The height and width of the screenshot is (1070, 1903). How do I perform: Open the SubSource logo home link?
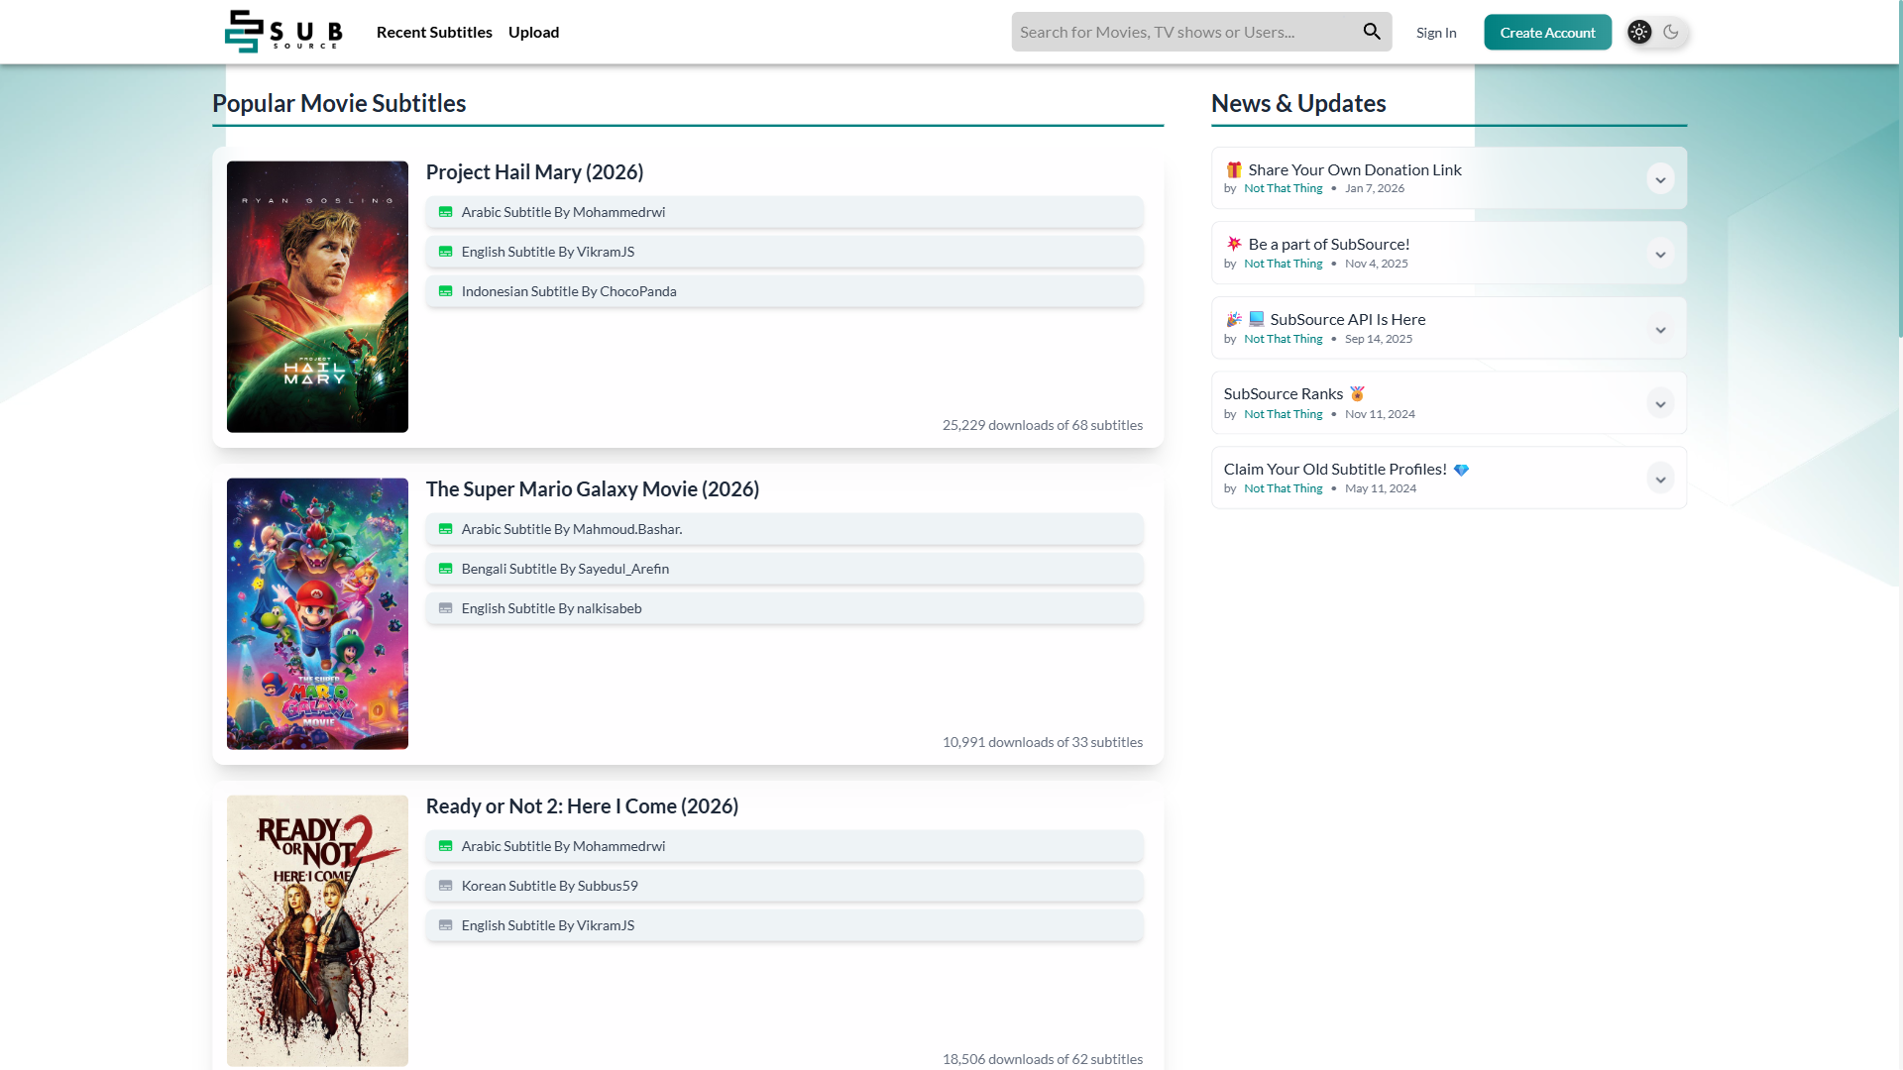(283, 32)
